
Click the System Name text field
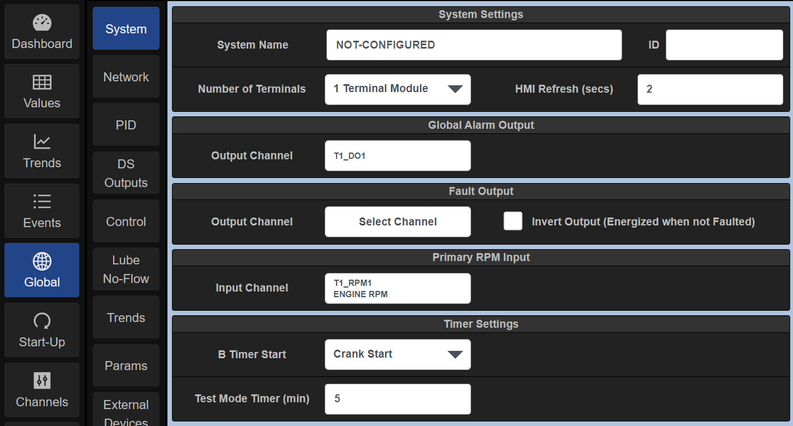coord(474,45)
